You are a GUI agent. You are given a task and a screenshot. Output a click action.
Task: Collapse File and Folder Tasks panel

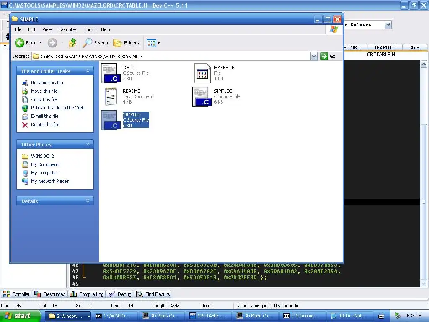pos(88,71)
